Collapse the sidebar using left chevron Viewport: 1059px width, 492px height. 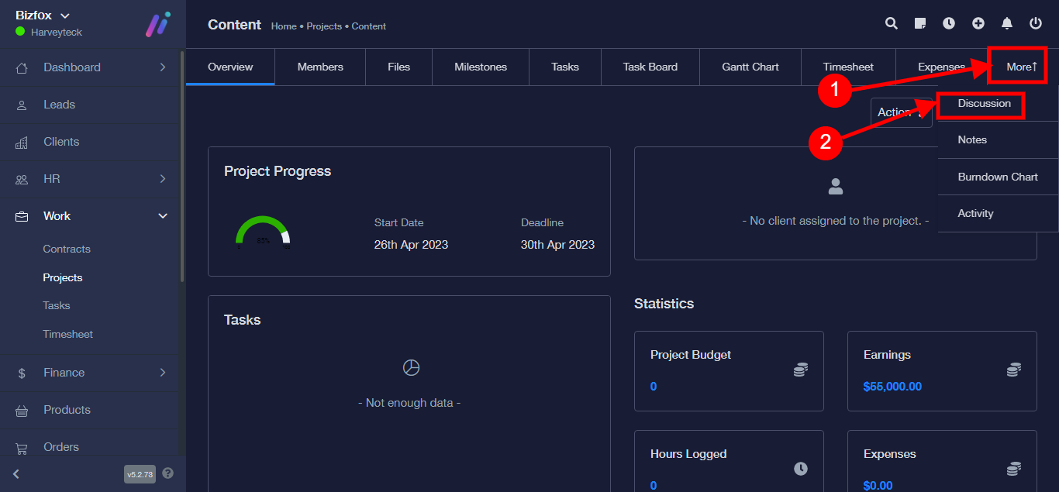[x=16, y=473]
